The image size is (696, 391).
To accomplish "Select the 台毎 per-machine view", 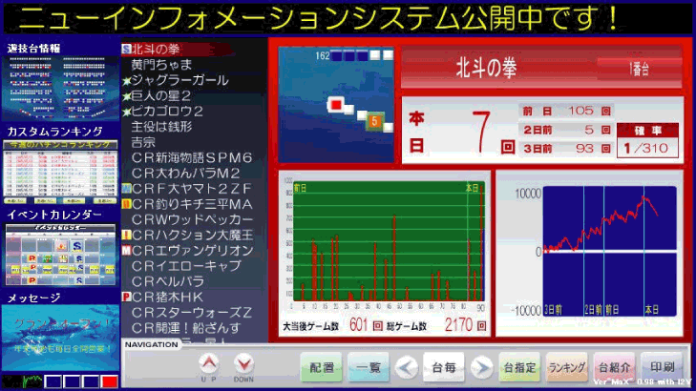I will point(443,367).
